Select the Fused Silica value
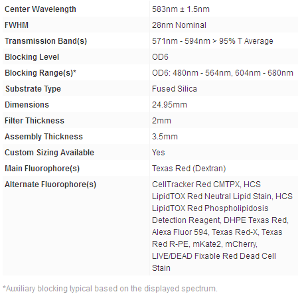Viewport: 302px width, 300px height. click(175, 89)
